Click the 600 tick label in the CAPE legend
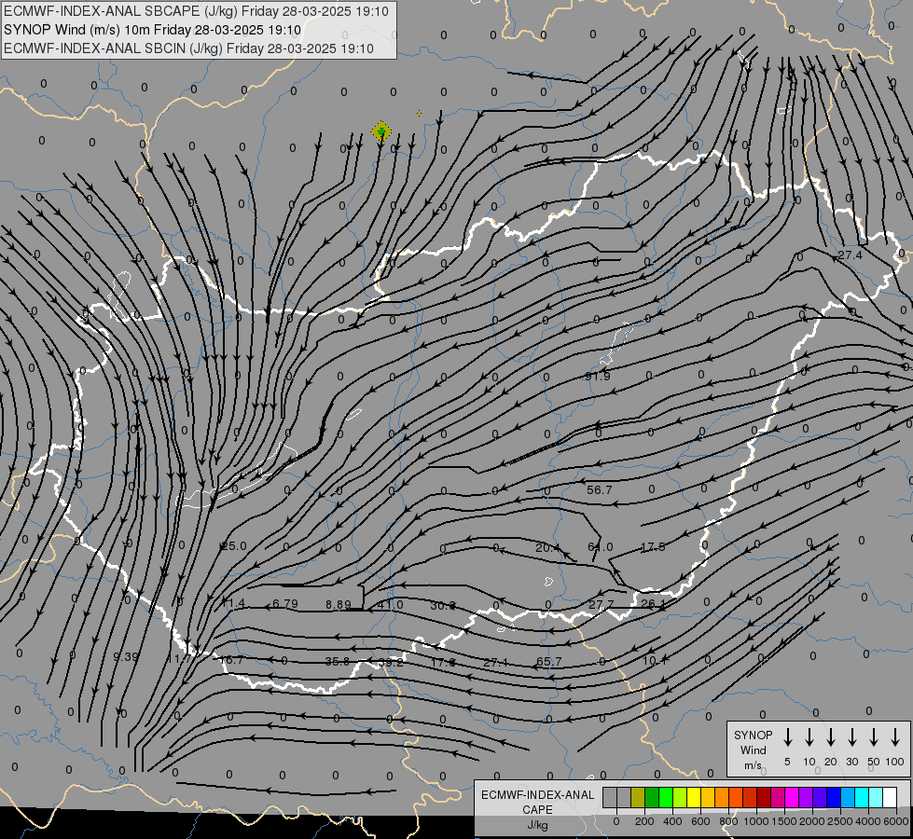Image resolution: width=913 pixels, height=839 pixels. tap(700, 821)
